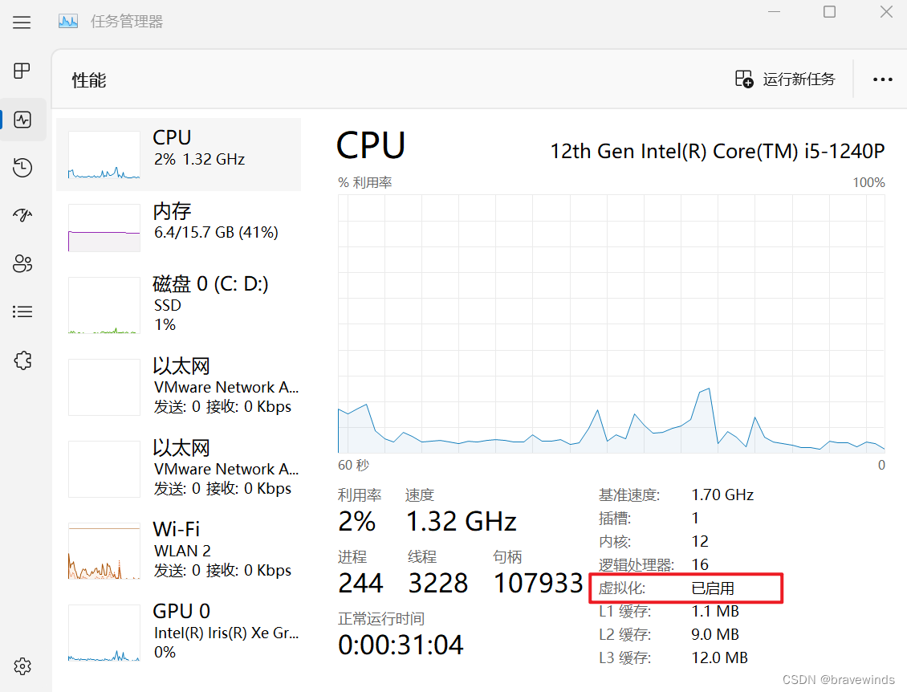Screen dimensions: 907x692
Task: Open the Processes page icon in sidebar
Action: (x=22, y=71)
